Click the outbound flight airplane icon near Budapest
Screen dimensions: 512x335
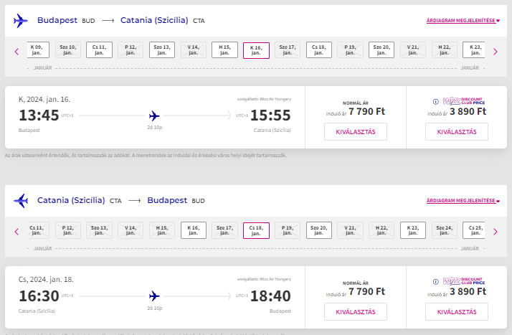[x=21, y=21]
